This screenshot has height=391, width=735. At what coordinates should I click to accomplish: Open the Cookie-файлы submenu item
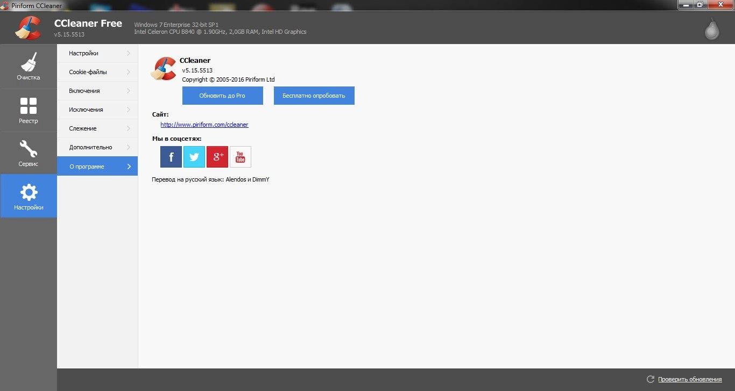pos(97,72)
